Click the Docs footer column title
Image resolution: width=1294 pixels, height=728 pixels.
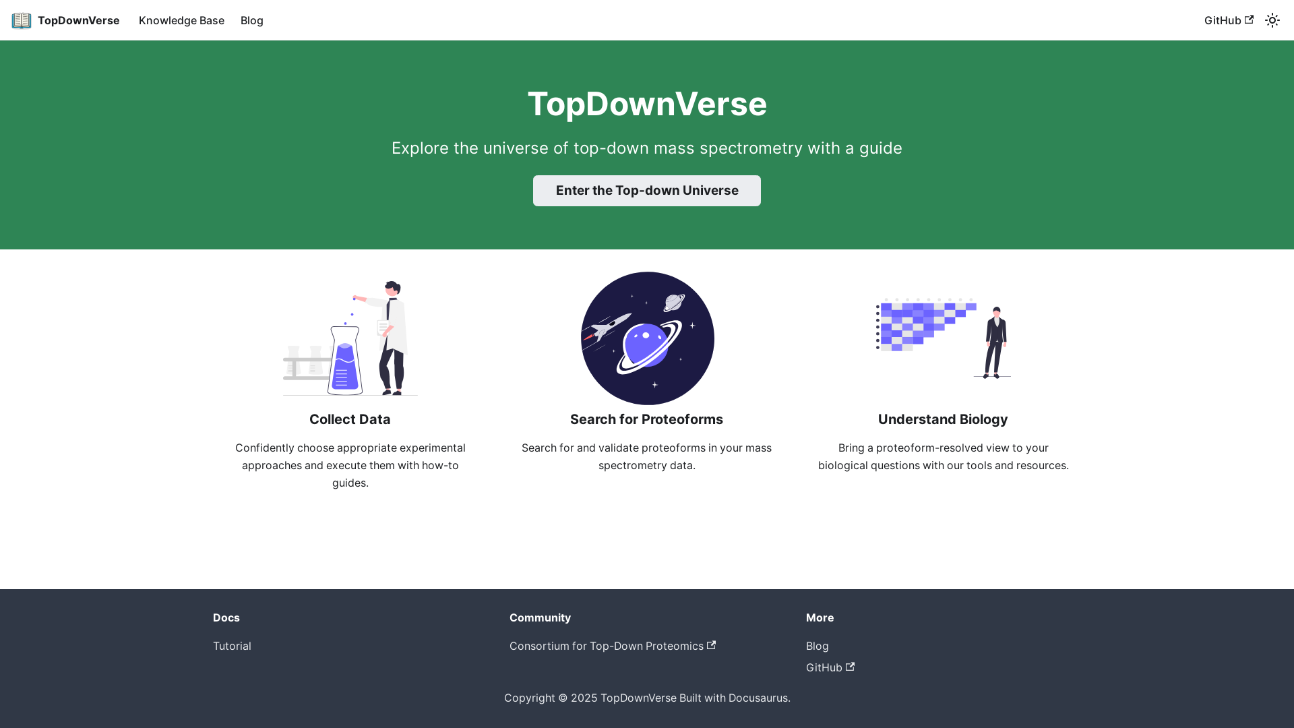click(x=226, y=617)
